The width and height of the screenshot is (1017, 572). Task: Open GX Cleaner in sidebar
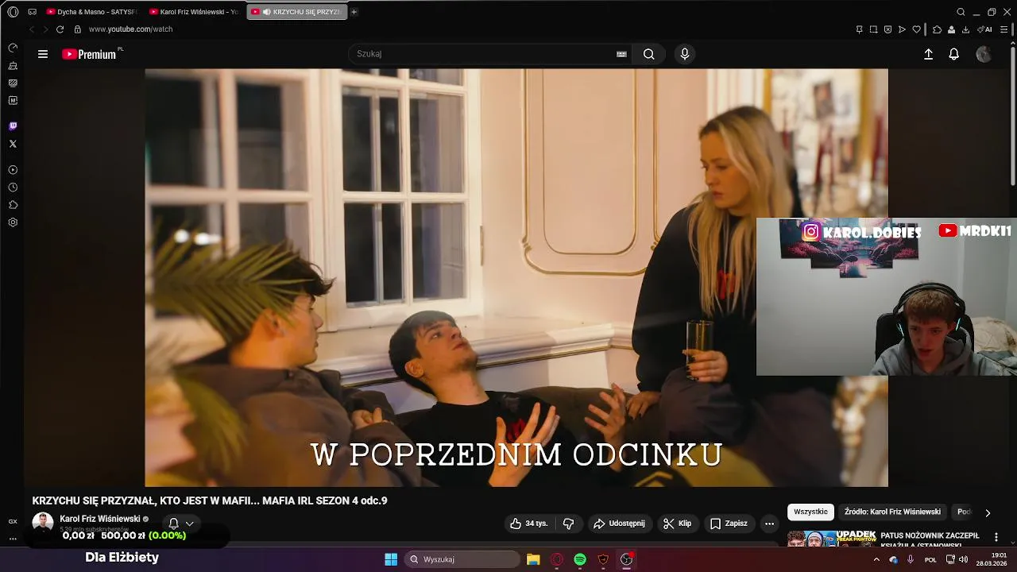click(x=13, y=66)
